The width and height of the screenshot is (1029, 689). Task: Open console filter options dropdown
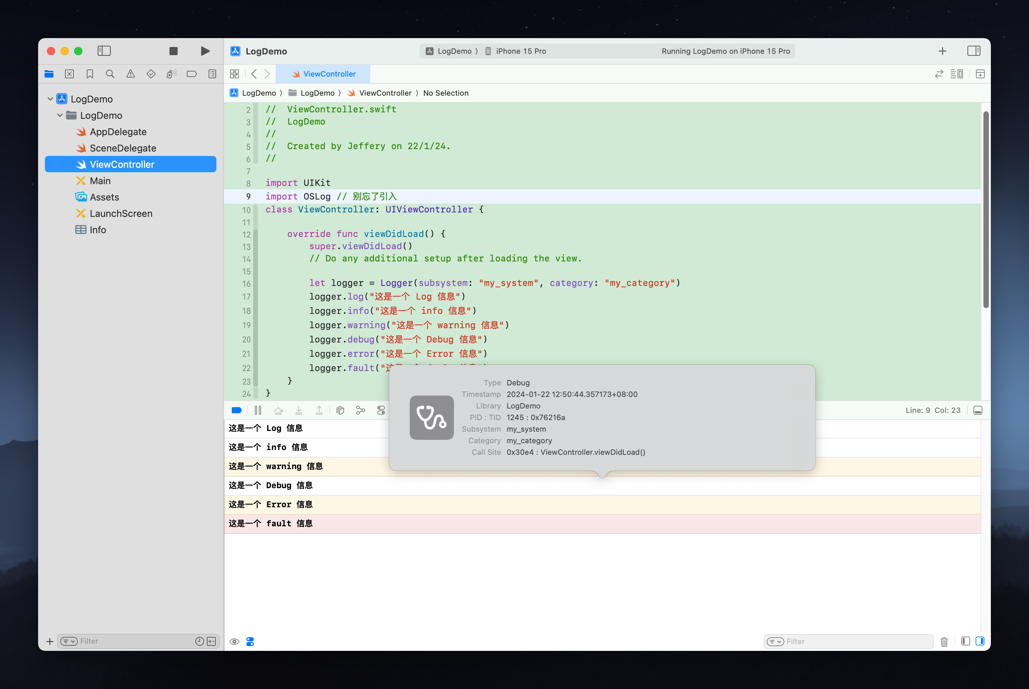(x=775, y=642)
